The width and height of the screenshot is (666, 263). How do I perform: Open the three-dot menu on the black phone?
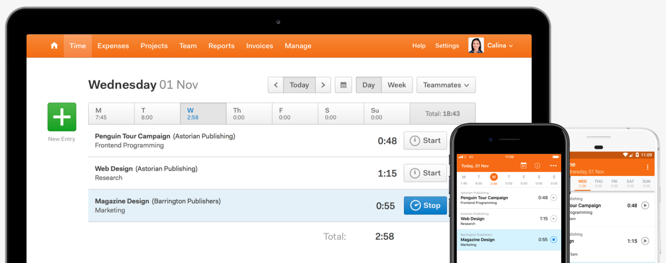(553, 166)
